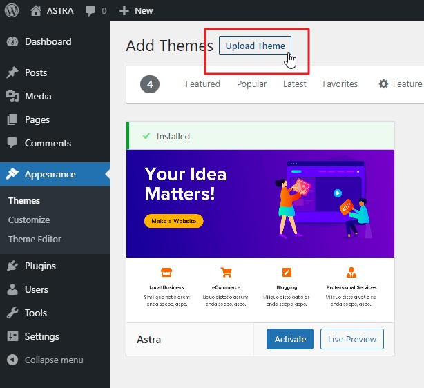Click the Users person icon
424x388 pixels.
[x=12, y=289]
